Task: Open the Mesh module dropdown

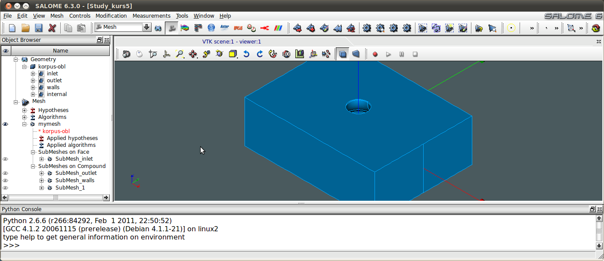Action: (x=147, y=27)
